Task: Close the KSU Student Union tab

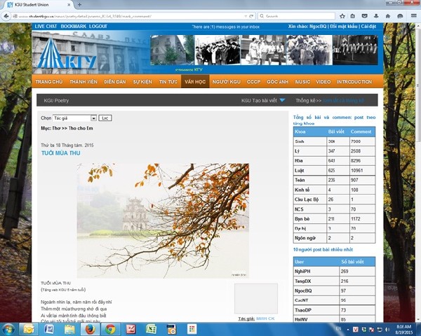Action: coord(69,5)
